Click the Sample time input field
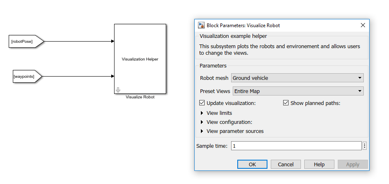Image resolution: width=389 pixels, height=184 pixels. coord(296,146)
